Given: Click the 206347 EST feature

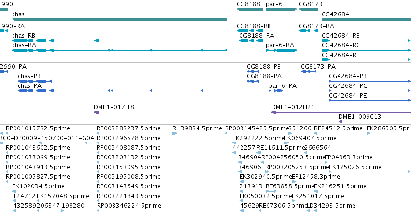Looking at the screenshot, I should [x=38, y=211].
